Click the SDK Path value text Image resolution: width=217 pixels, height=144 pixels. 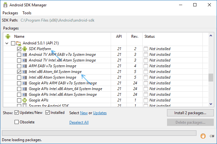click(58, 20)
